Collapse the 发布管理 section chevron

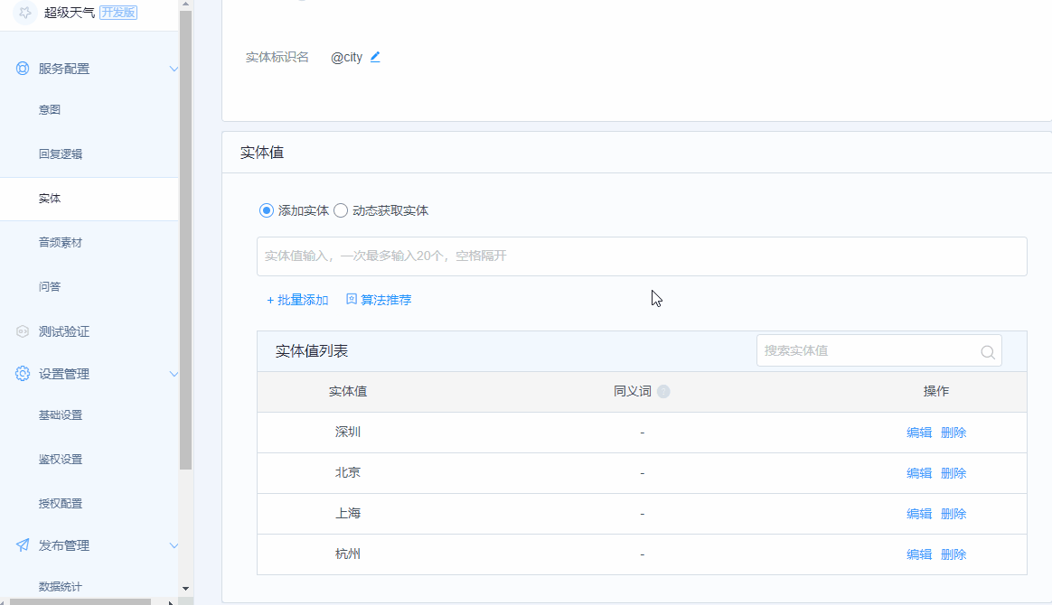[174, 545]
